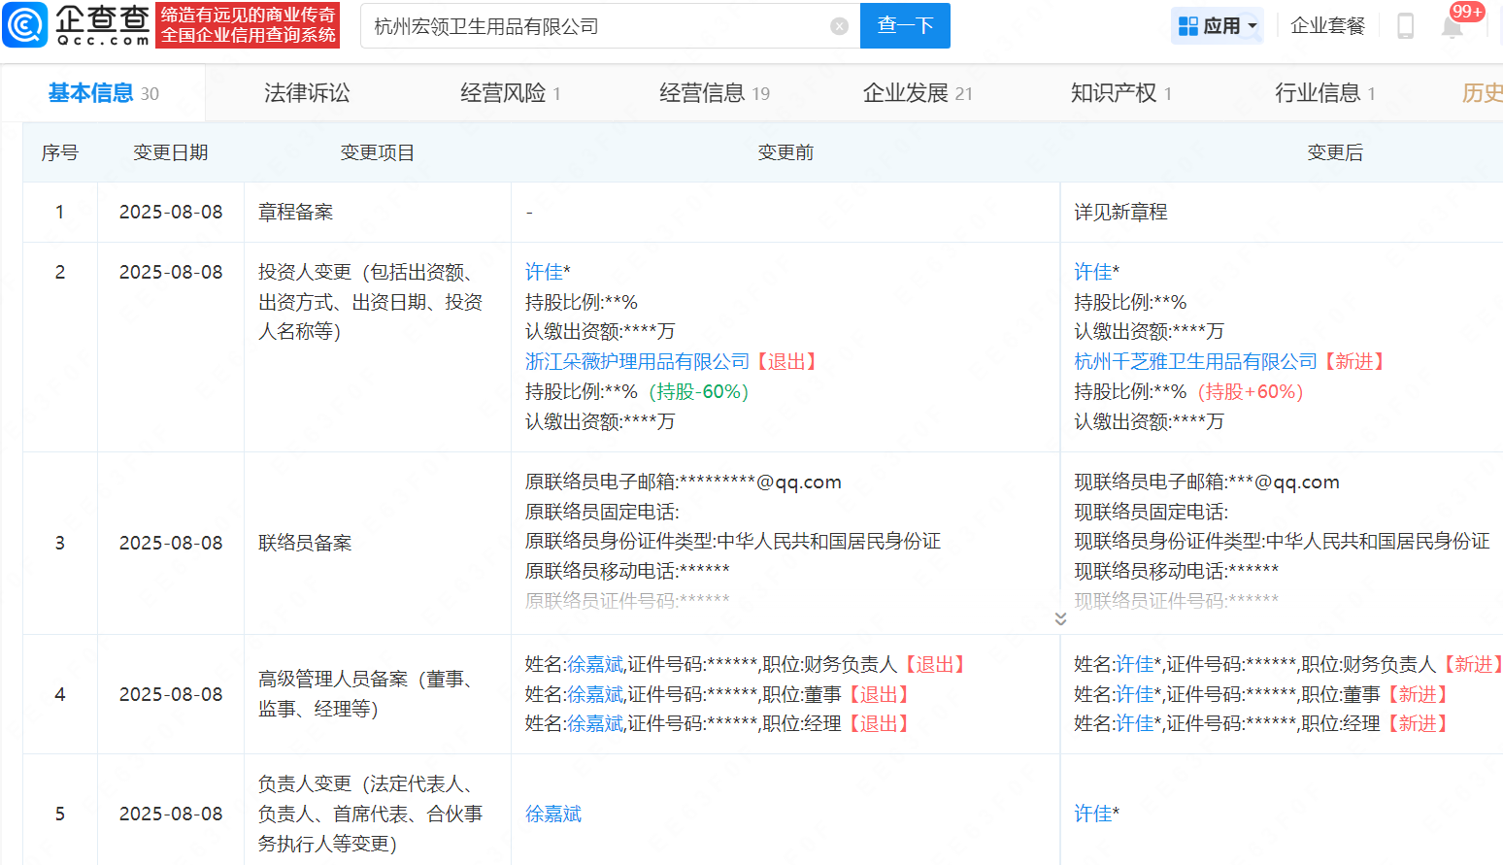Click the 现联络员电子邮箱 line
The height and width of the screenshot is (865, 1503).
(x=1207, y=482)
